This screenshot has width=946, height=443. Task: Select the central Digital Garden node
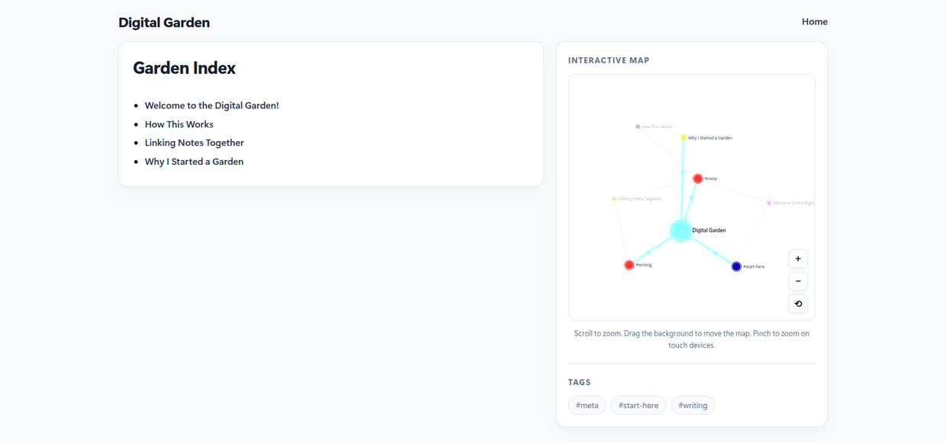(x=681, y=230)
